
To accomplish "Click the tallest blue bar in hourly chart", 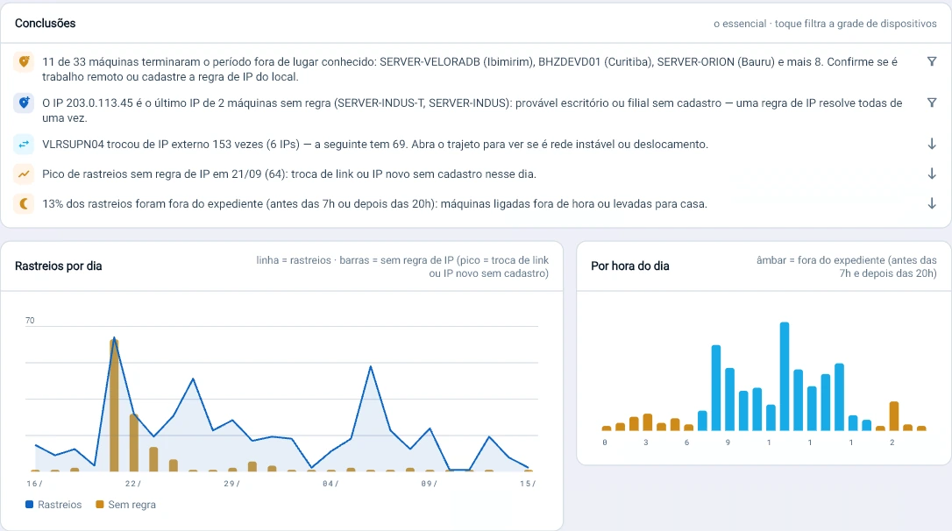I will (x=785, y=376).
